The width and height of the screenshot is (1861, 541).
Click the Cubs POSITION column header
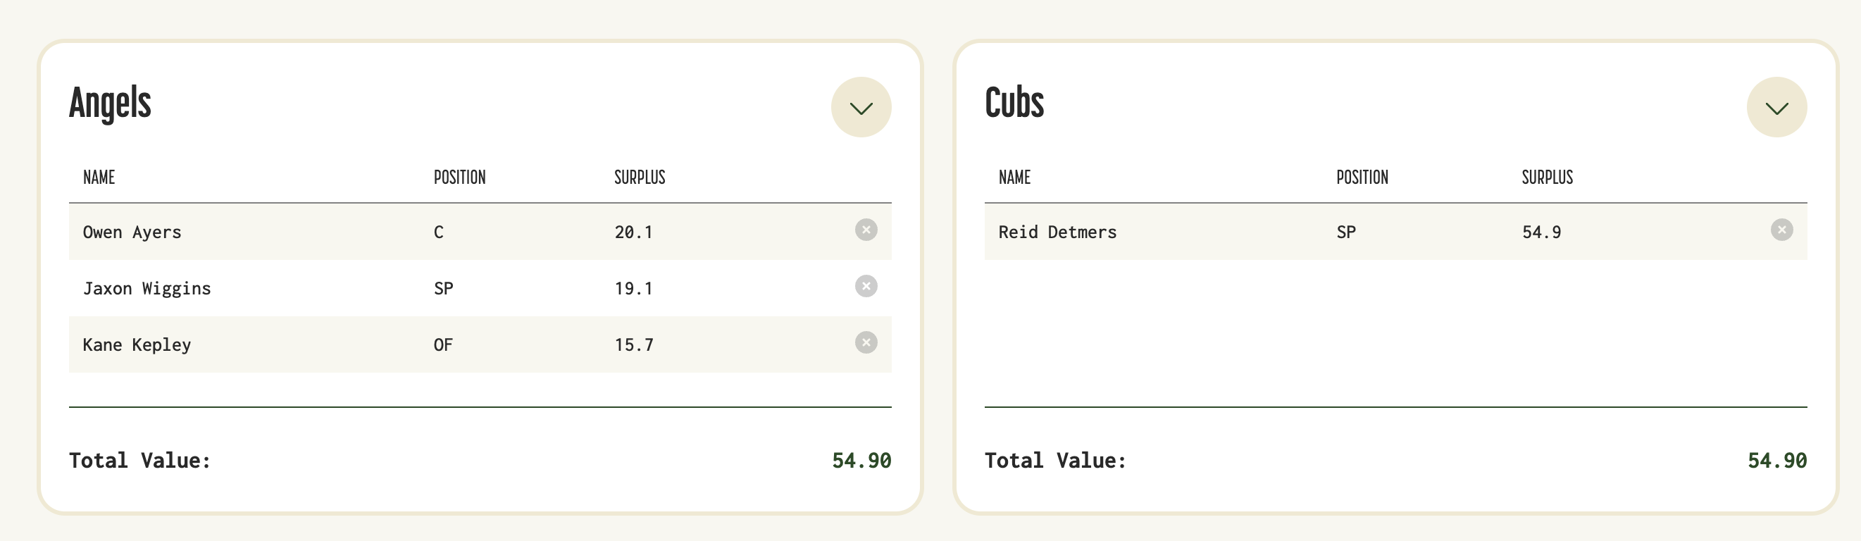[x=1362, y=177]
